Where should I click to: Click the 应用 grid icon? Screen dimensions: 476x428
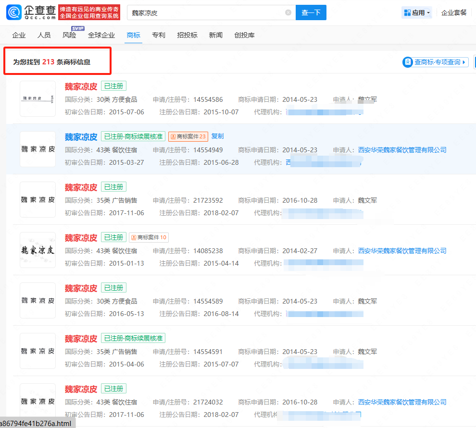coord(406,12)
